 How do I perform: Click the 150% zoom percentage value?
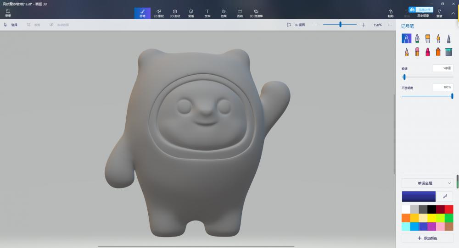click(378, 25)
